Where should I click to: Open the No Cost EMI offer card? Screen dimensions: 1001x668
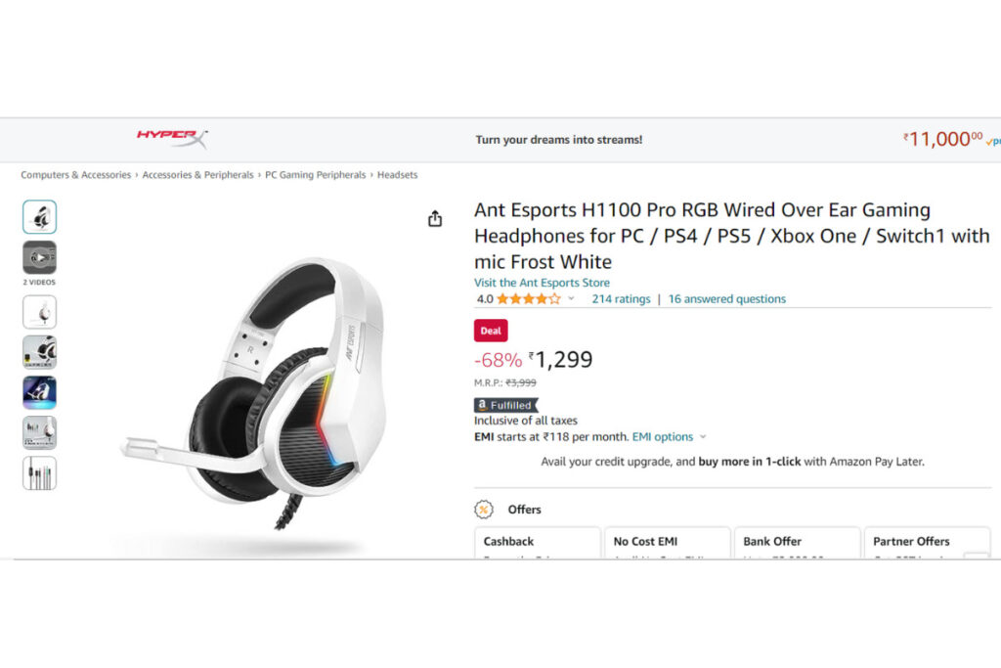tap(667, 543)
